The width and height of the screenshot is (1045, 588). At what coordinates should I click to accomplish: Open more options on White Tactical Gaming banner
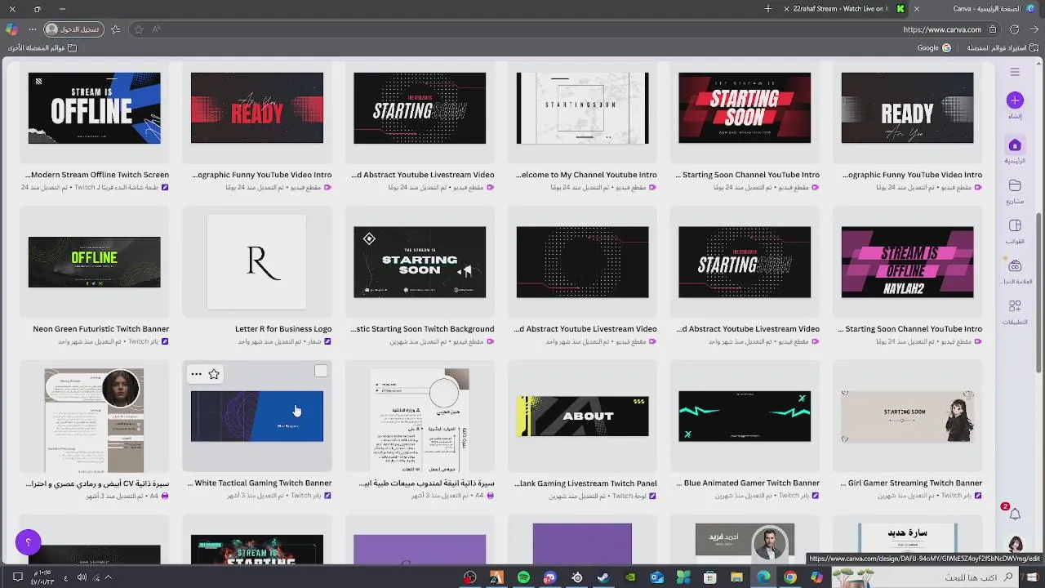pyautogui.click(x=196, y=374)
